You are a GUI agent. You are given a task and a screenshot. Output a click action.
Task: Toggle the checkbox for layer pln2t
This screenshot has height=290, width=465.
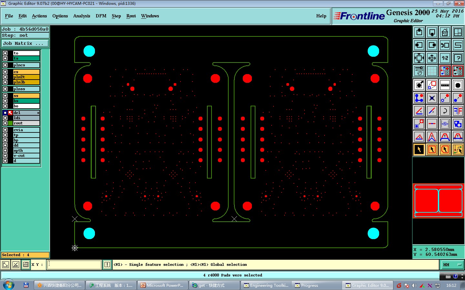[x=5, y=77]
